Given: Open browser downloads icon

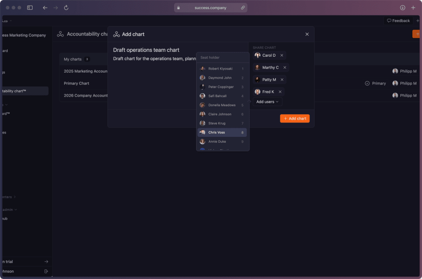Looking at the screenshot, I should (403, 8).
